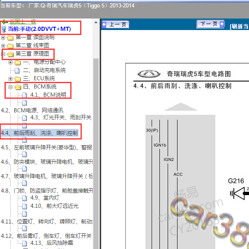Screen dimensions: 249x249
Task: Open 三、ECU系统 folder
Action: pos(39,79)
